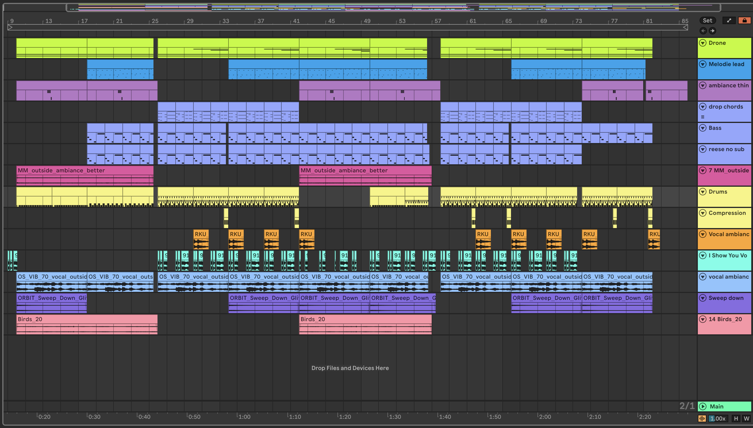
Task: Click the loop brace start triangle
Action: 10,27
